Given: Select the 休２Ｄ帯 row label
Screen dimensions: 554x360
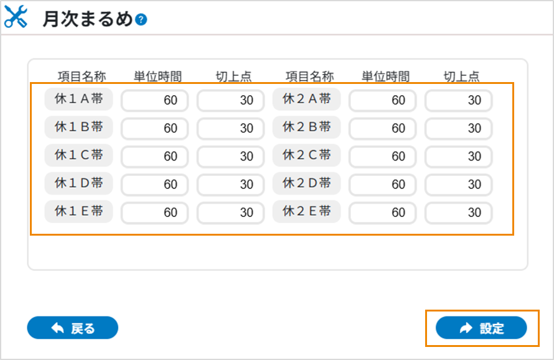Looking at the screenshot, I should [306, 184].
